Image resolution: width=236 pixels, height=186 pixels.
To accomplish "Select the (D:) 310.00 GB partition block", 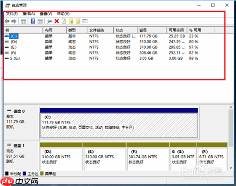I will pos(61,157).
